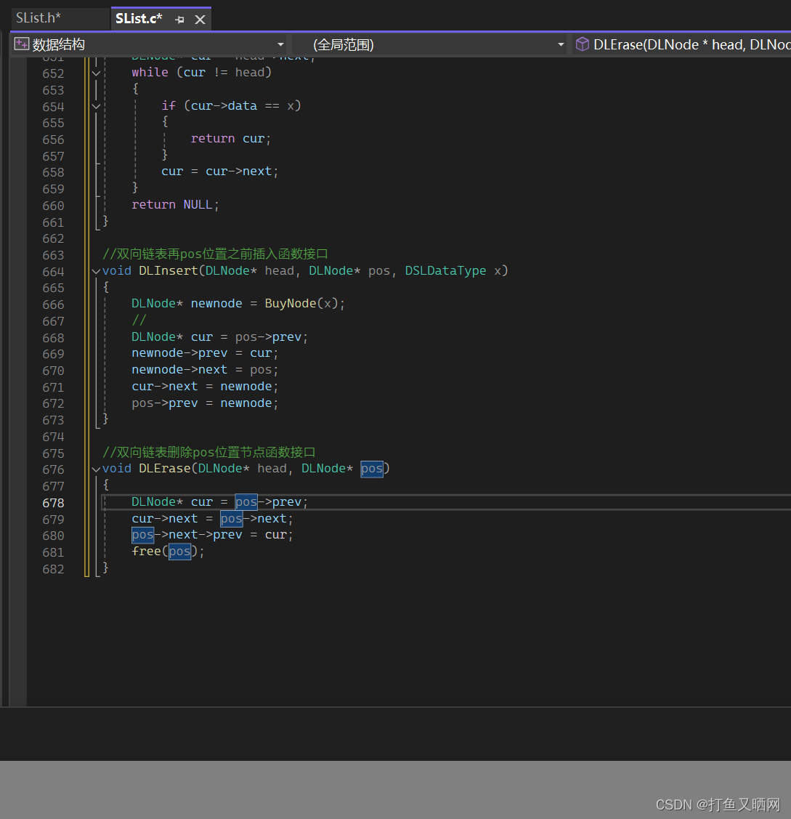The image size is (791, 819).
Task: Click 'pos->prev = newnode;' on line 672
Action: pyautogui.click(x=205, y=403)
